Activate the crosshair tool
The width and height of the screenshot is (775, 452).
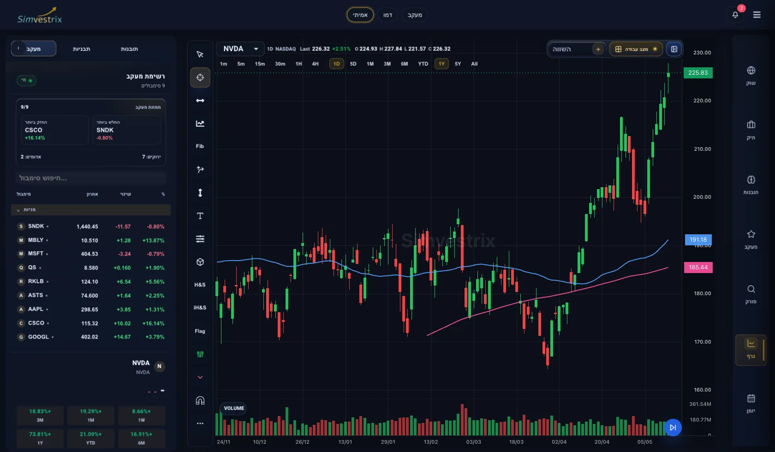200,77
